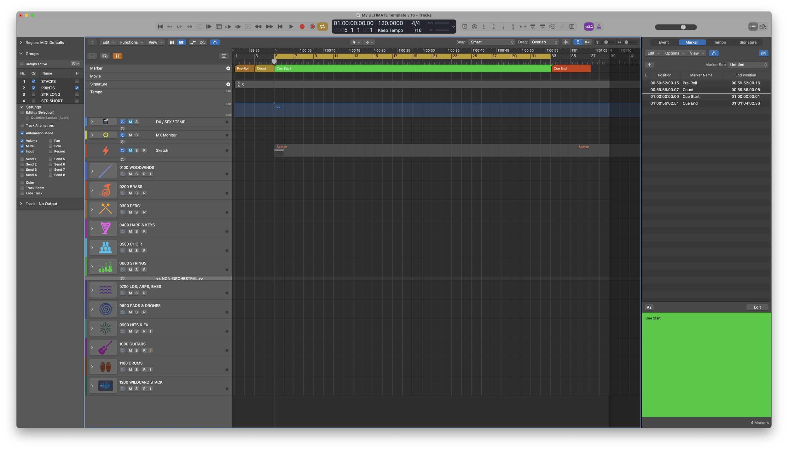Click the Cycle mode button

(322, 27)
